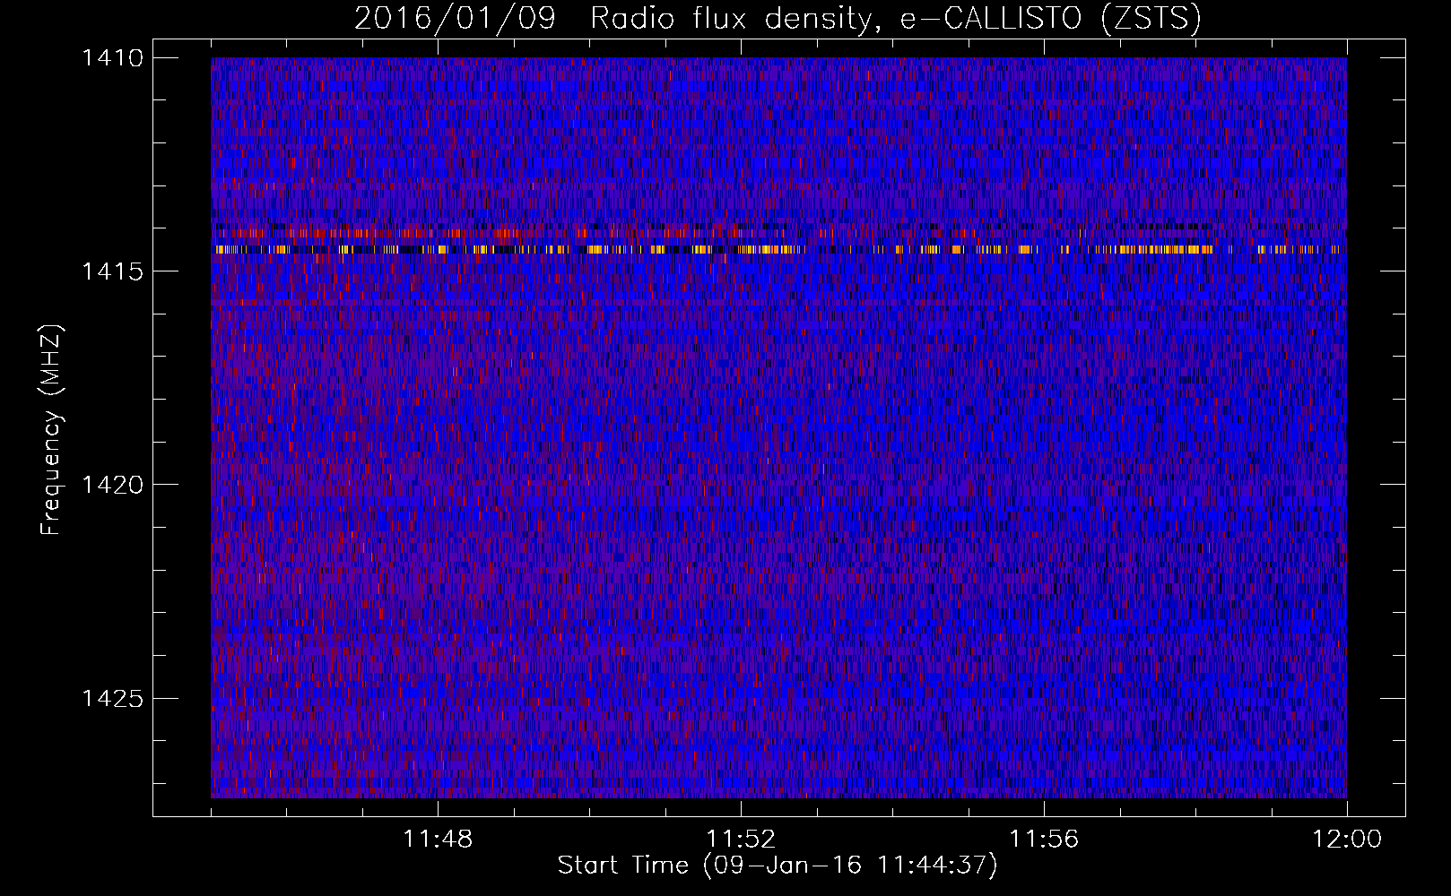Click the bright yellow emission line in the spectrogram

tap(778, 250)
